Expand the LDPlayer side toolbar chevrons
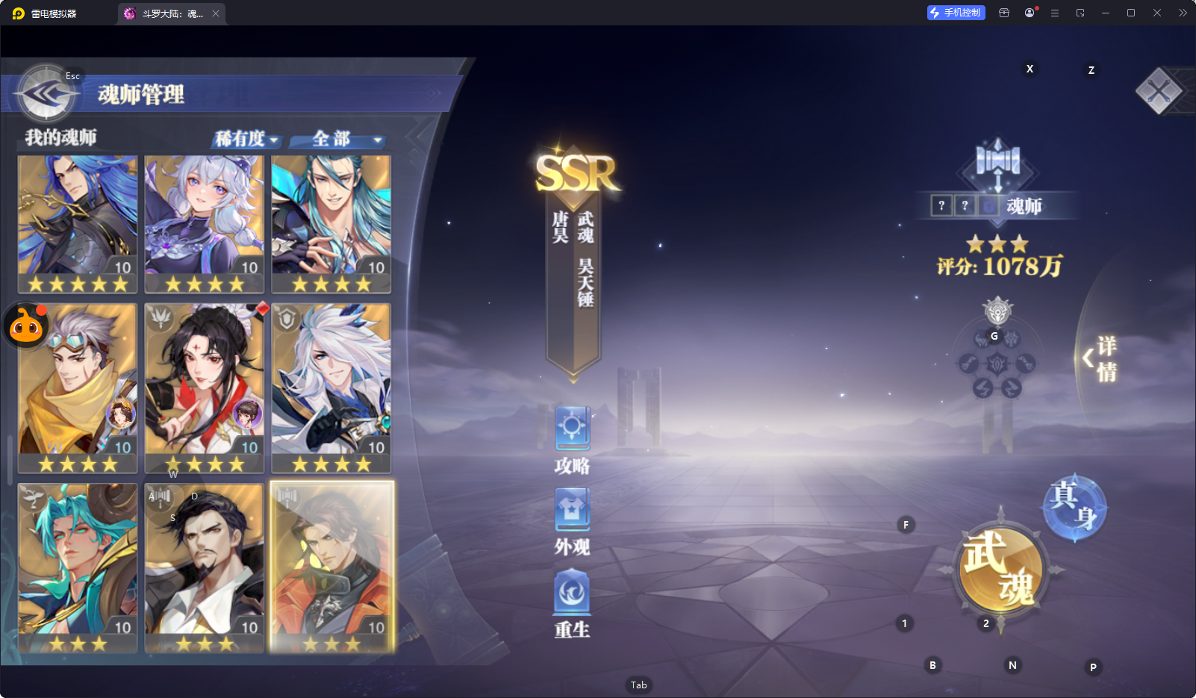 point(1183,13)
